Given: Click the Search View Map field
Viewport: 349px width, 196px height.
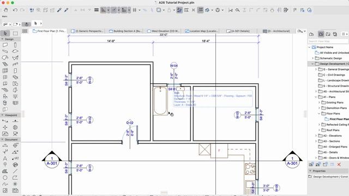Looking at the screenshot, I should pyautogui.click(x=328, y=41).
